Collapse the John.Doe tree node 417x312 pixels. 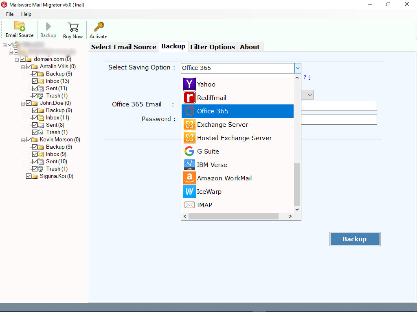[x=23, y=104]
